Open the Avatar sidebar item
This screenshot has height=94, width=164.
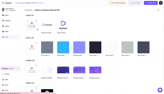[11, 26]
